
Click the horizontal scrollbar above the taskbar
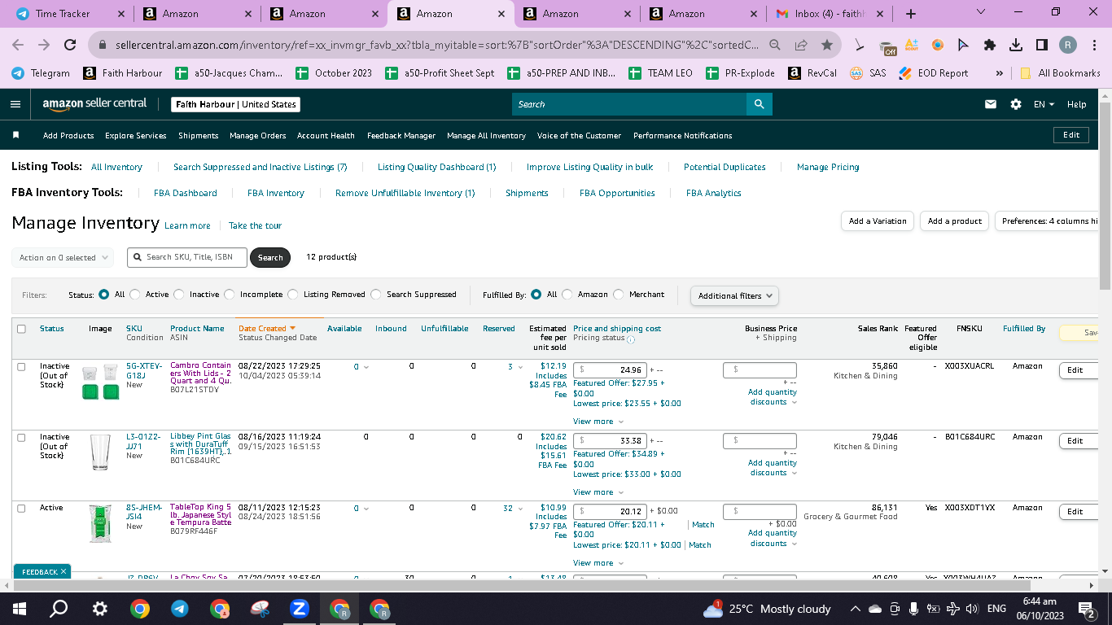click(x=522, y=584)
